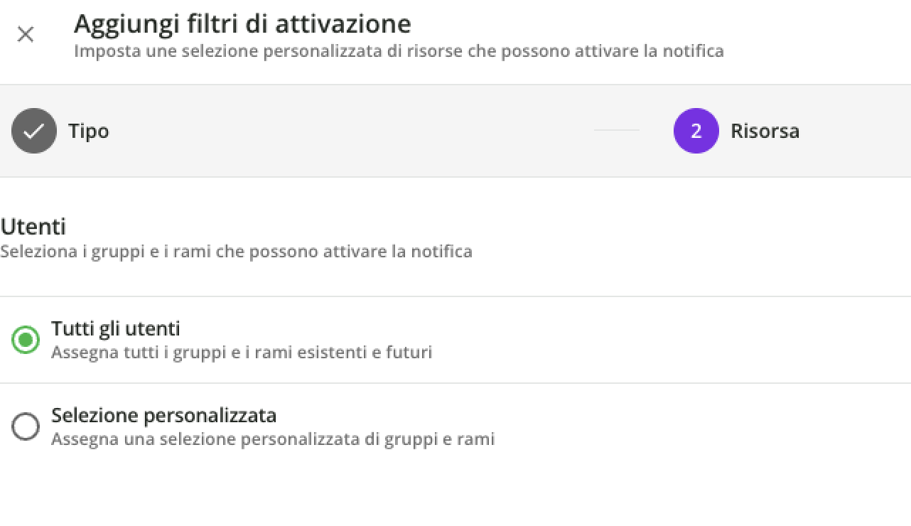Select the Tutti gli utenti radio button

[26, 340]
